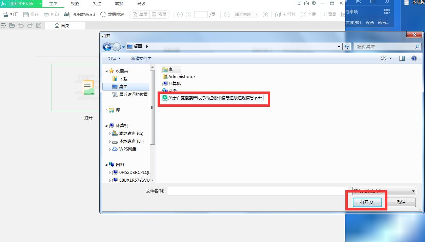Click the zoom-in plus icon
This screenshot has width=425, height=242.
[265, 15]
